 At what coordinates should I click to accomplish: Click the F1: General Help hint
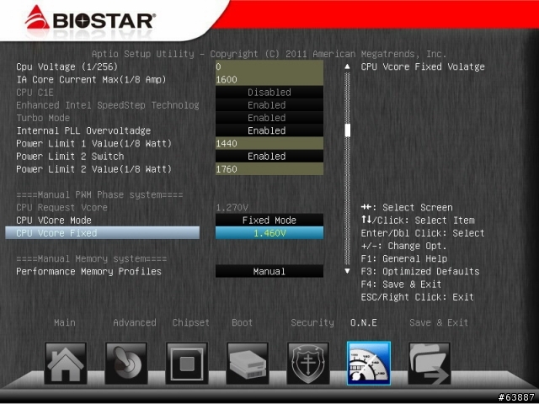tap(404, 258)
